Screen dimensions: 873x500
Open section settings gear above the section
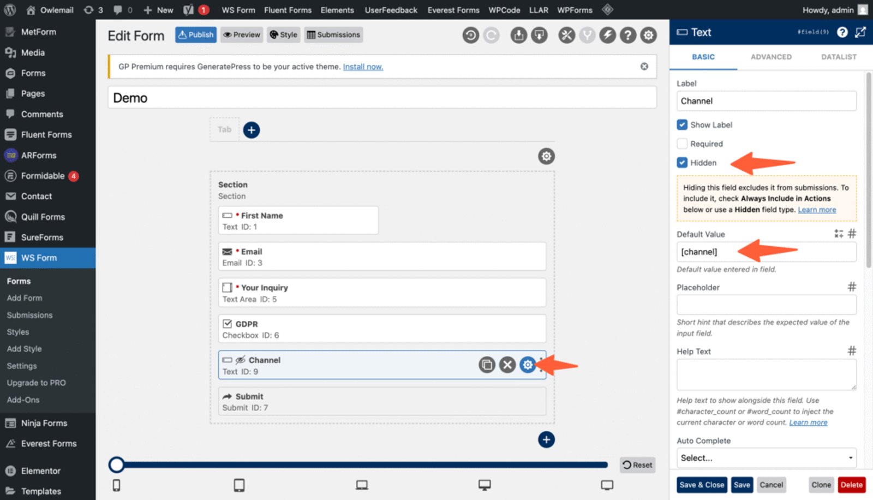pyautogui.click(x=546, y=156)
